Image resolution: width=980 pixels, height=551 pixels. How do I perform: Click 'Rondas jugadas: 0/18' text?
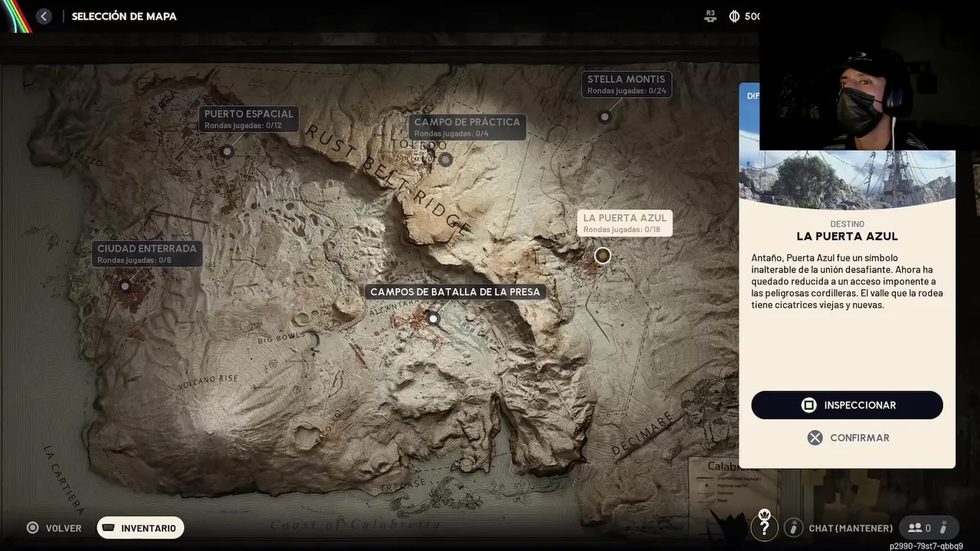622,230
